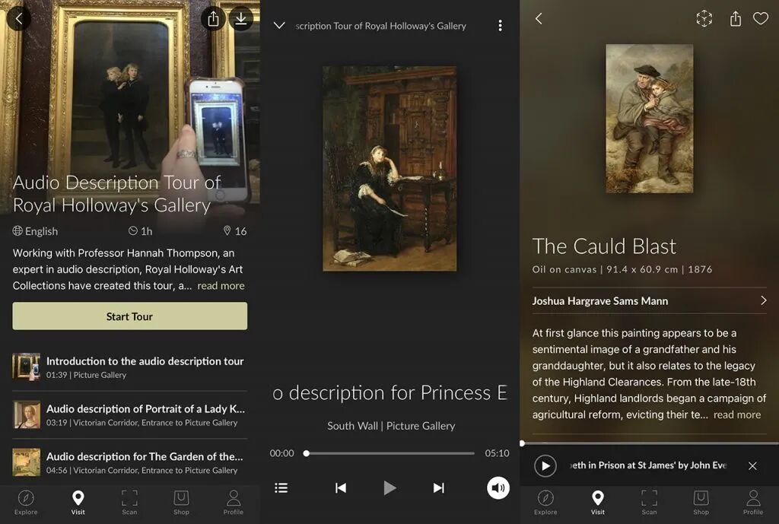Skip to previous track
This screenshot has width=779, height=524.
pyautogui.click(x=341, y=487)
